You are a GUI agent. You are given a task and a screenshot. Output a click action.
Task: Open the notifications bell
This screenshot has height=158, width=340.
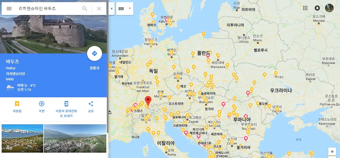(317, 8)
